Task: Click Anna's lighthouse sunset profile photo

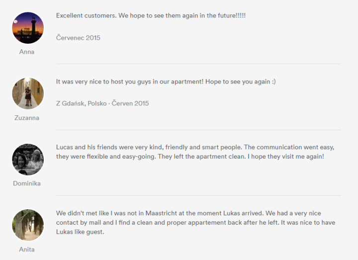Action: tap(28, 28)
